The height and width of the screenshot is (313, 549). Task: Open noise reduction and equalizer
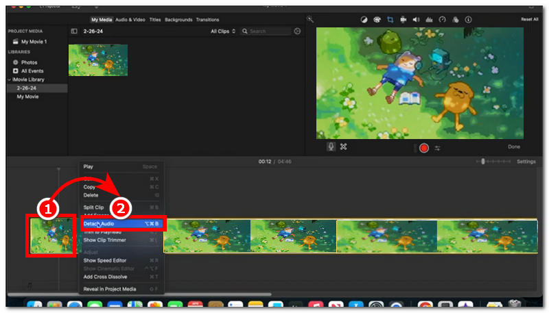[430, 20]
